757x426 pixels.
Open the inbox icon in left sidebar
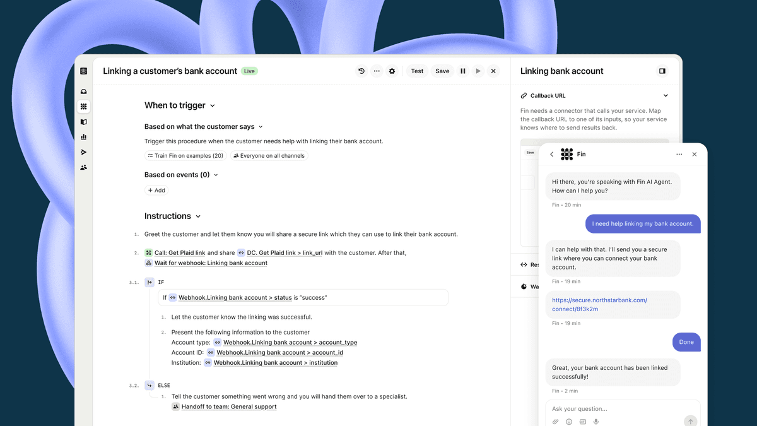[84, 92]
